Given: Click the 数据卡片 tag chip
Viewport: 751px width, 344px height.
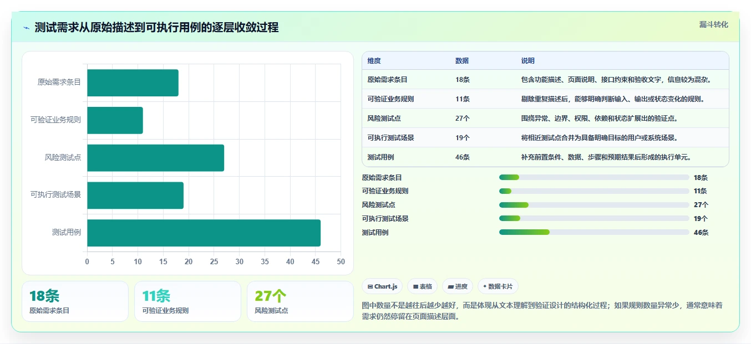Looking at the screenshot, I should (x=498, y=286).
